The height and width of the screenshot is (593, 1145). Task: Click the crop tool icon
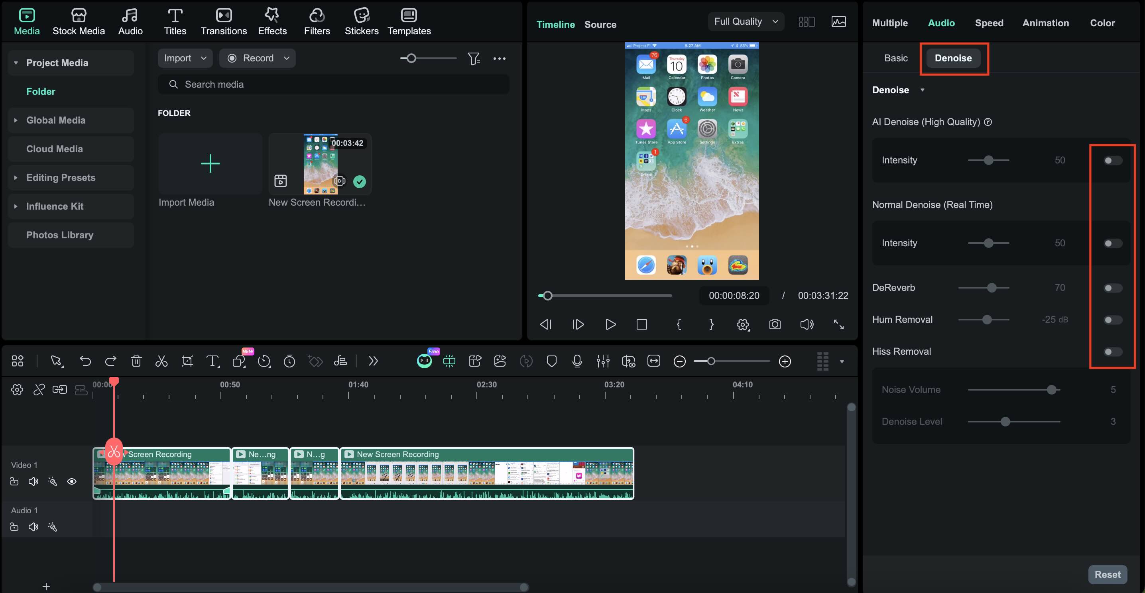pyautogui.click(x=187, y=361)
